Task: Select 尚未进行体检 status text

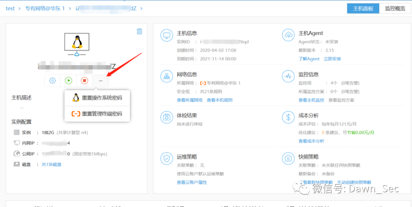Action: click(190, 124)
